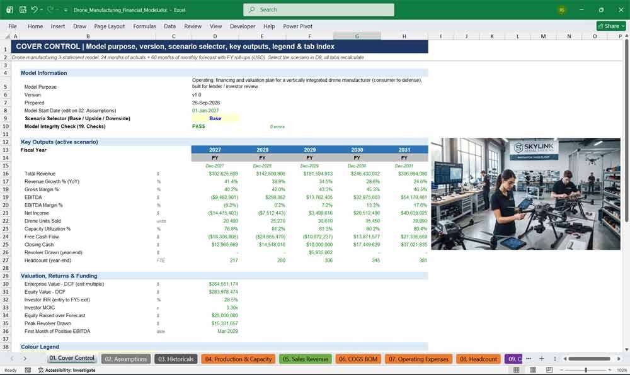Click the Save icon in Quick Access Toolbar

point(23,9)
